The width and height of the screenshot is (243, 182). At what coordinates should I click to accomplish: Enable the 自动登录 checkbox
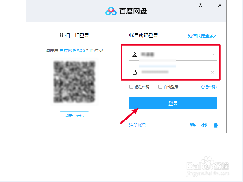coord(160,87)
